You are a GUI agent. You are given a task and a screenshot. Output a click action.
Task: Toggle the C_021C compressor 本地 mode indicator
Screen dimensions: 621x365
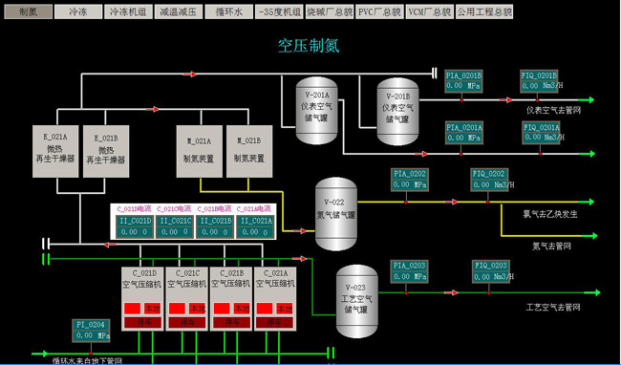pyautogui.click(x=197, y=309)
